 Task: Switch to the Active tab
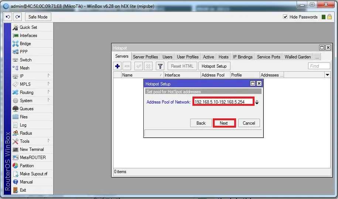208,57
